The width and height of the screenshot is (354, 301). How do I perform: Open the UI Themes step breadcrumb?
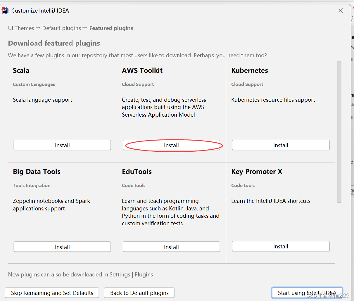[x=21, y=28]
